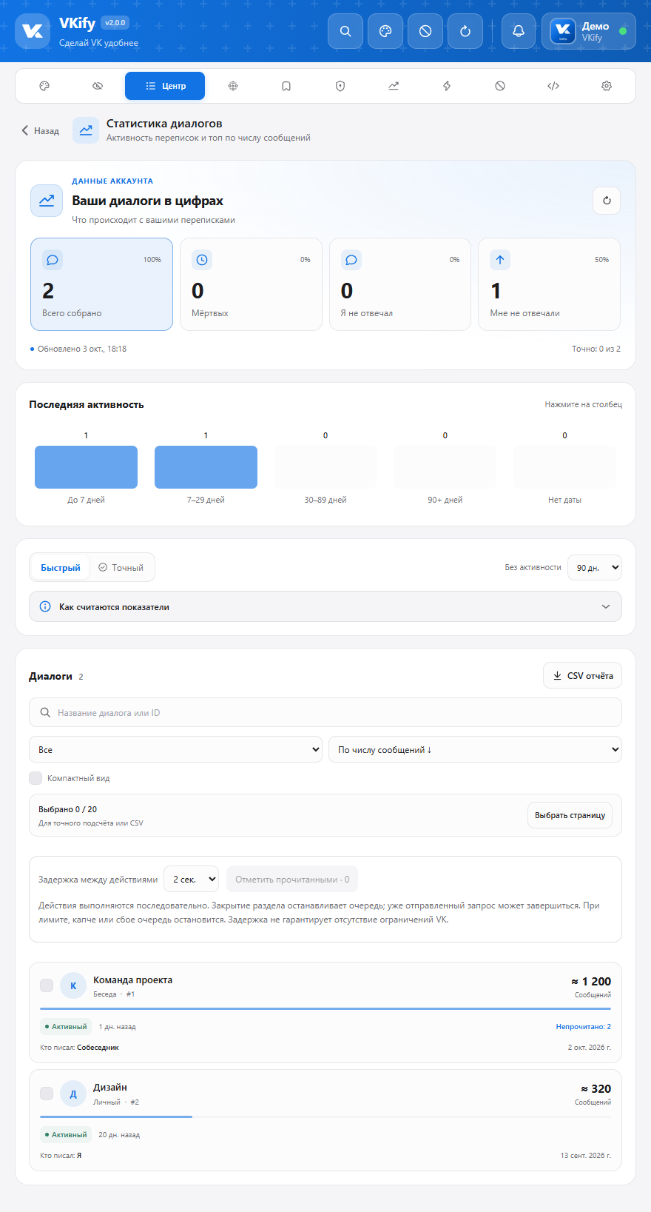This screenshot has width=651, height=1212.
Task: Select the Всего собрано stat card
Action: click(x=101, y=284)
